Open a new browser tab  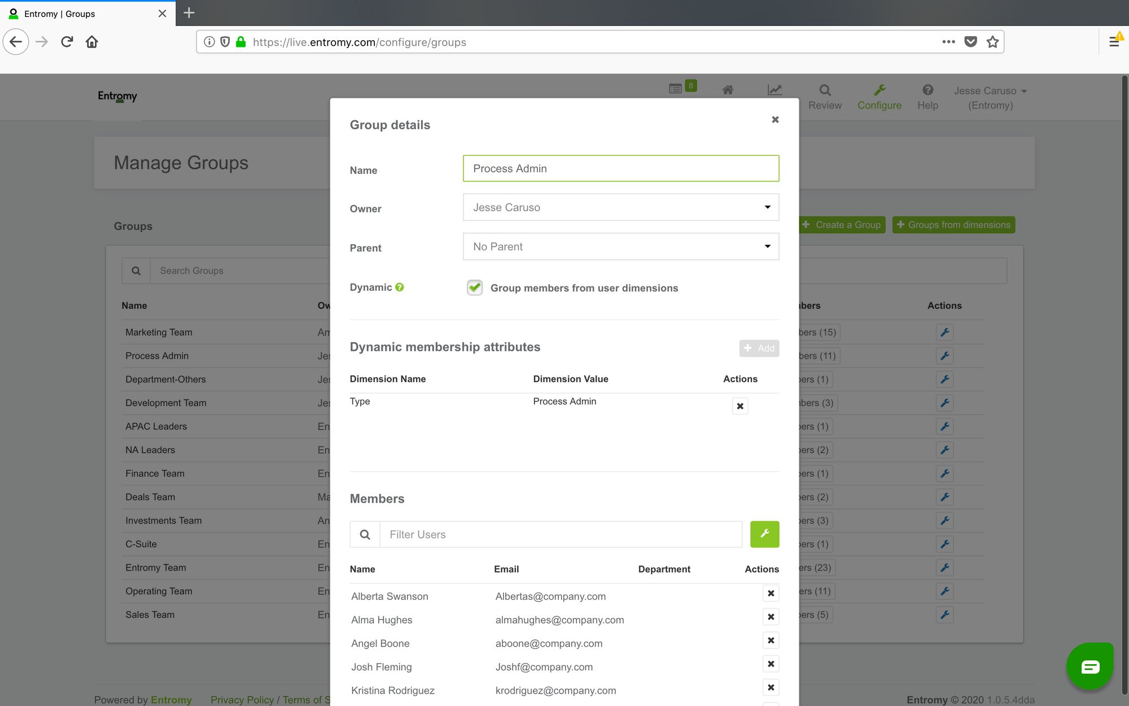189,12
